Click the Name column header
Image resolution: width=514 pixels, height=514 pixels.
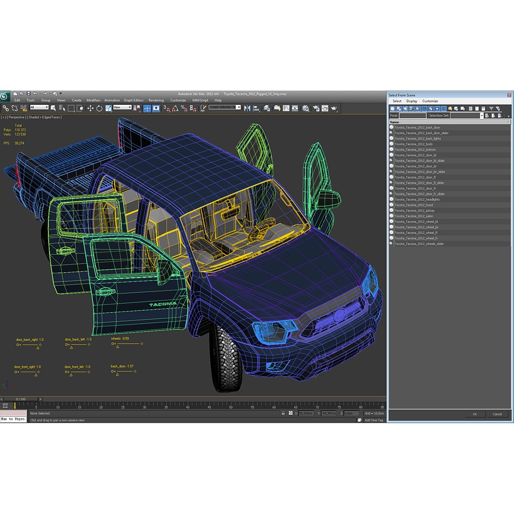point(449,122)
